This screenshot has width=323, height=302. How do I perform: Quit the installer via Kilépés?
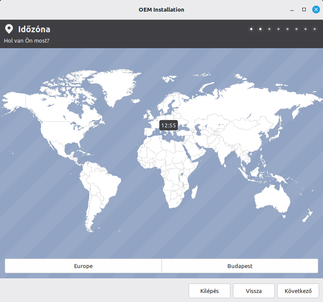click(x=209, y=291)
